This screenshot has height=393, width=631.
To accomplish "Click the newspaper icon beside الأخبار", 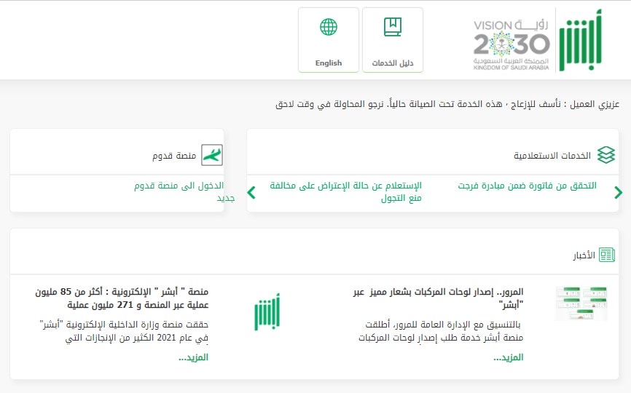I will [x=607, y=255].
